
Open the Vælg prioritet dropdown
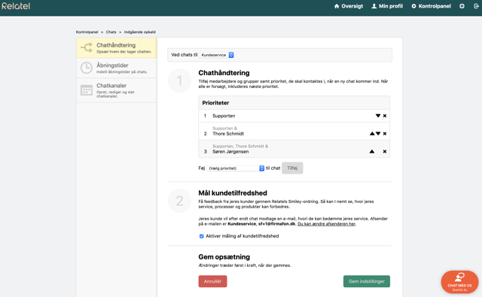(235, 168)
